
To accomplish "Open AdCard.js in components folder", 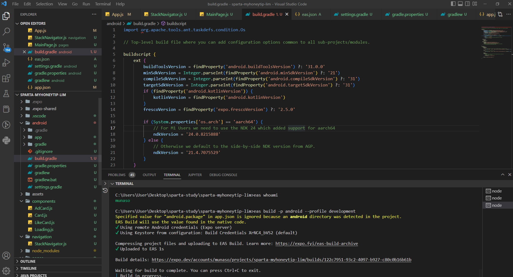I will 43,208.
